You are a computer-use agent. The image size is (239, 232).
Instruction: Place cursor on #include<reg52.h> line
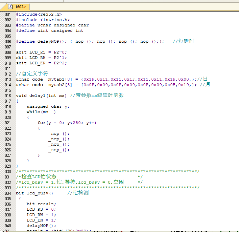point(39,14)
